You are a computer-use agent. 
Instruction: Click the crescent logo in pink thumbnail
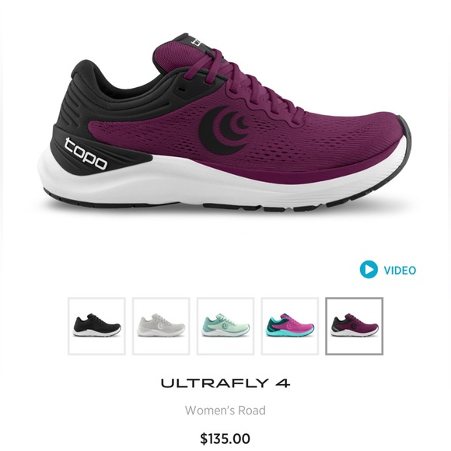(291, 326)
